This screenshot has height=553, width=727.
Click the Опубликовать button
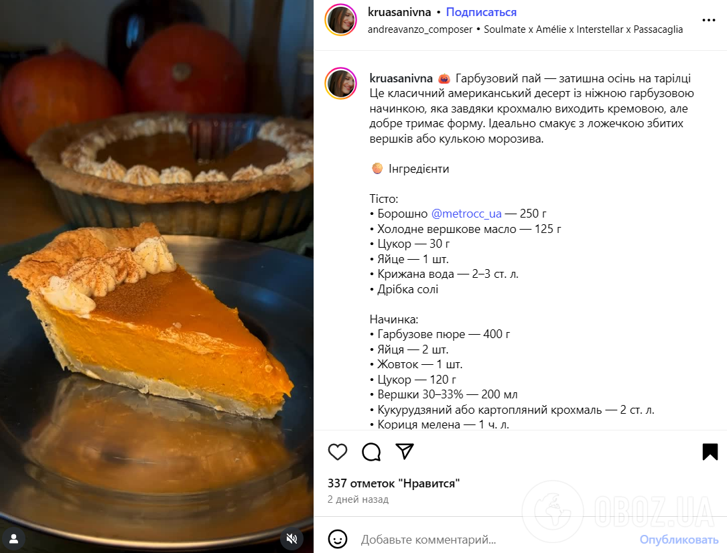point(679,540)
